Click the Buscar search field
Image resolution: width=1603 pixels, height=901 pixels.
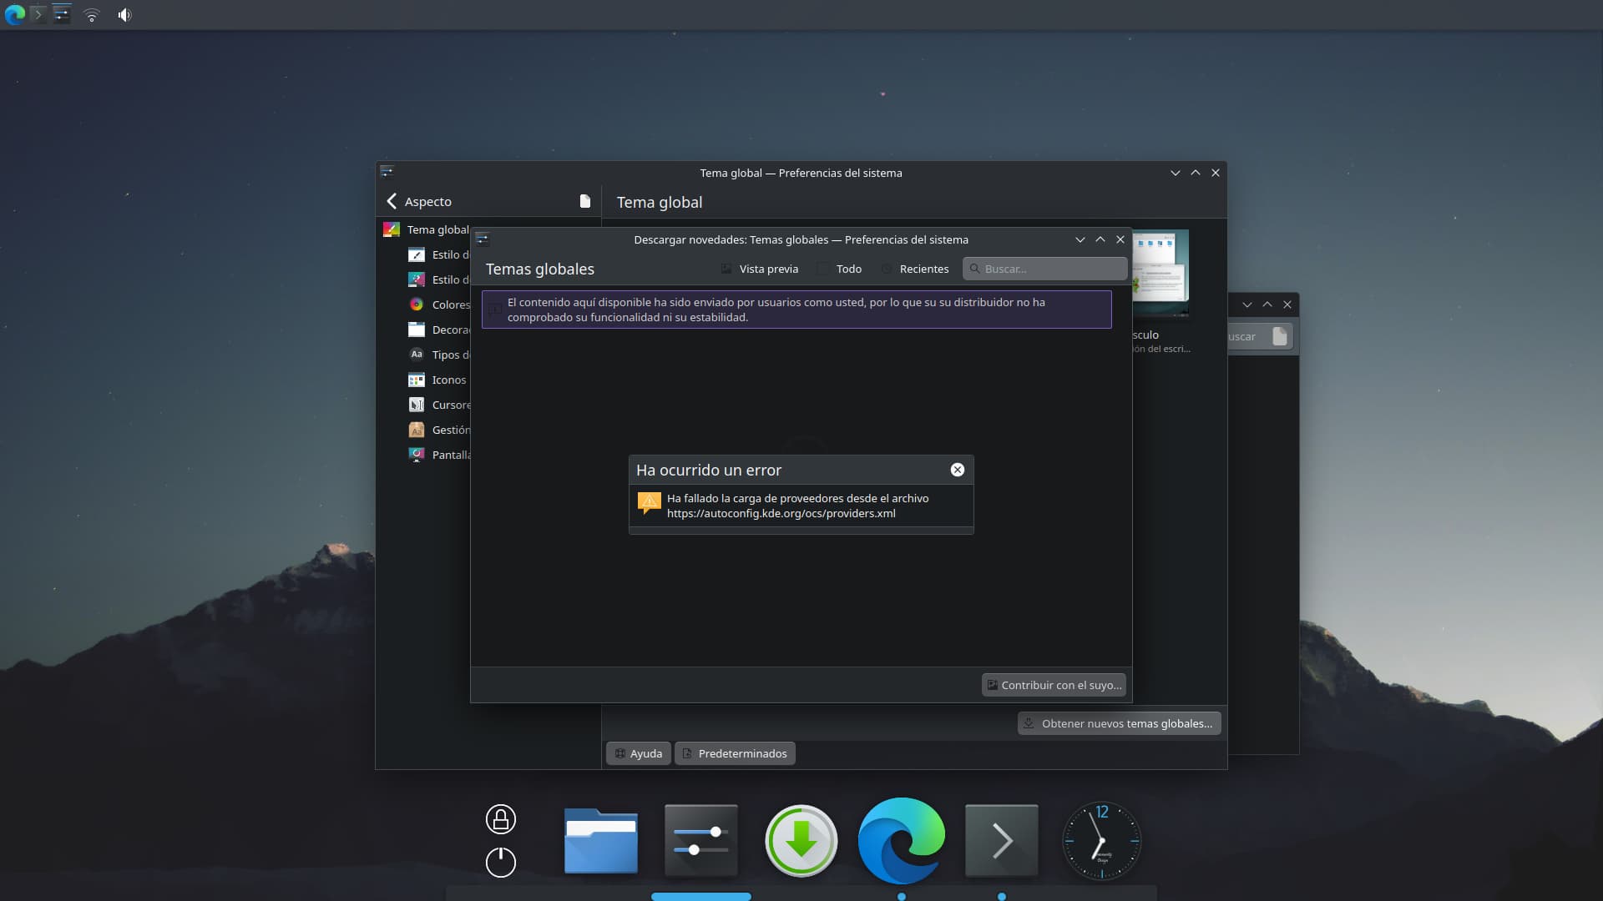tap(1052, 269)
